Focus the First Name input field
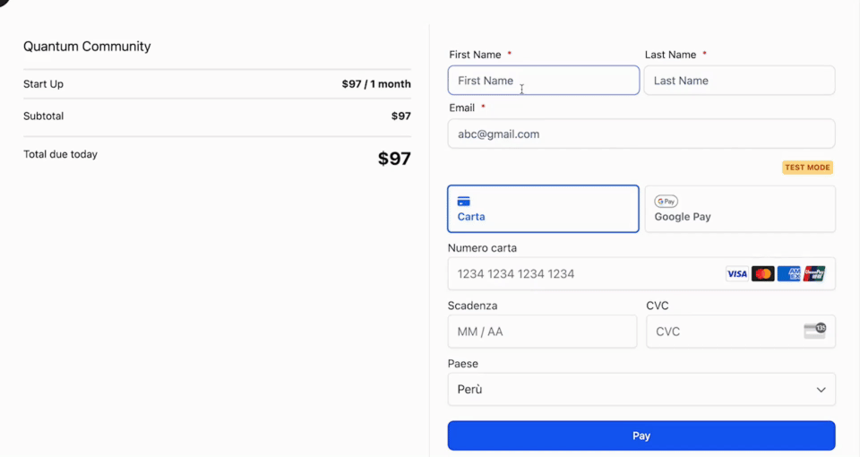Screen dimensions: 860x457 tap(543, 81)
